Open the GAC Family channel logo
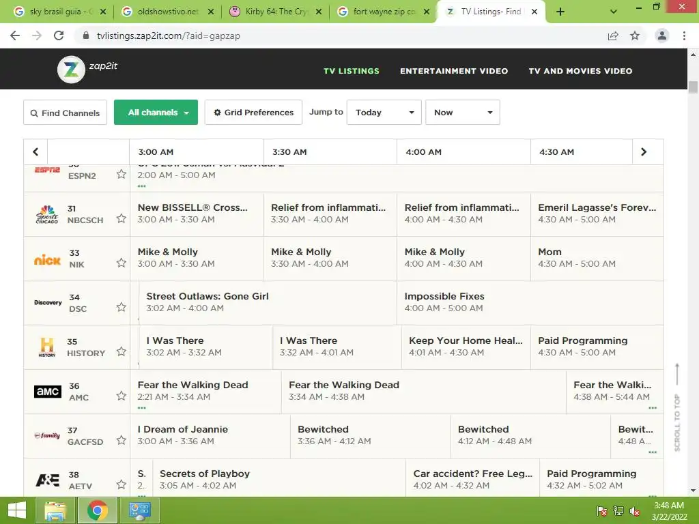This screenshot has width=699, height=524. (x=47, y=435)
